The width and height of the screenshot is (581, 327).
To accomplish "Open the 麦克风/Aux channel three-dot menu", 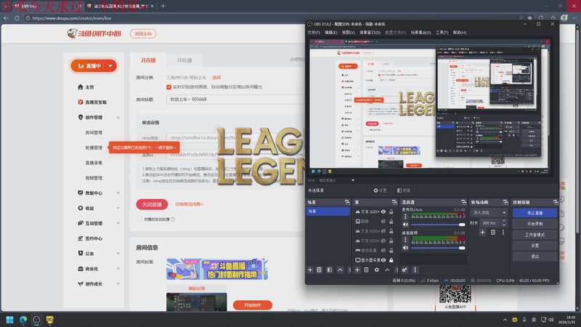I will click(x=405, y=217).
